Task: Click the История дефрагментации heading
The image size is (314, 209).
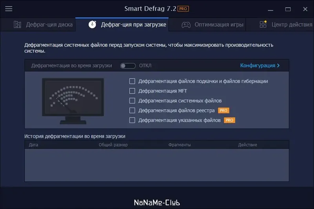Action: point(75,136)
